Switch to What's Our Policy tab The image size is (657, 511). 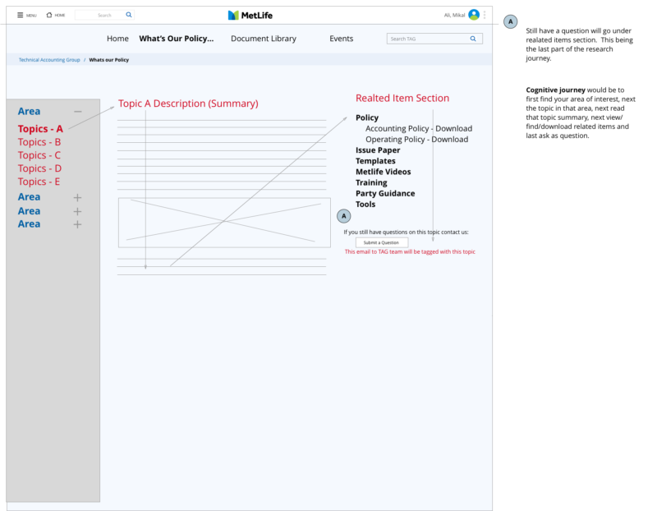click(177, 39)
